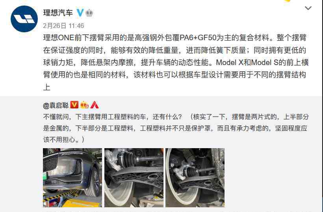Click the blue V verification badge

tap(80, 13)
